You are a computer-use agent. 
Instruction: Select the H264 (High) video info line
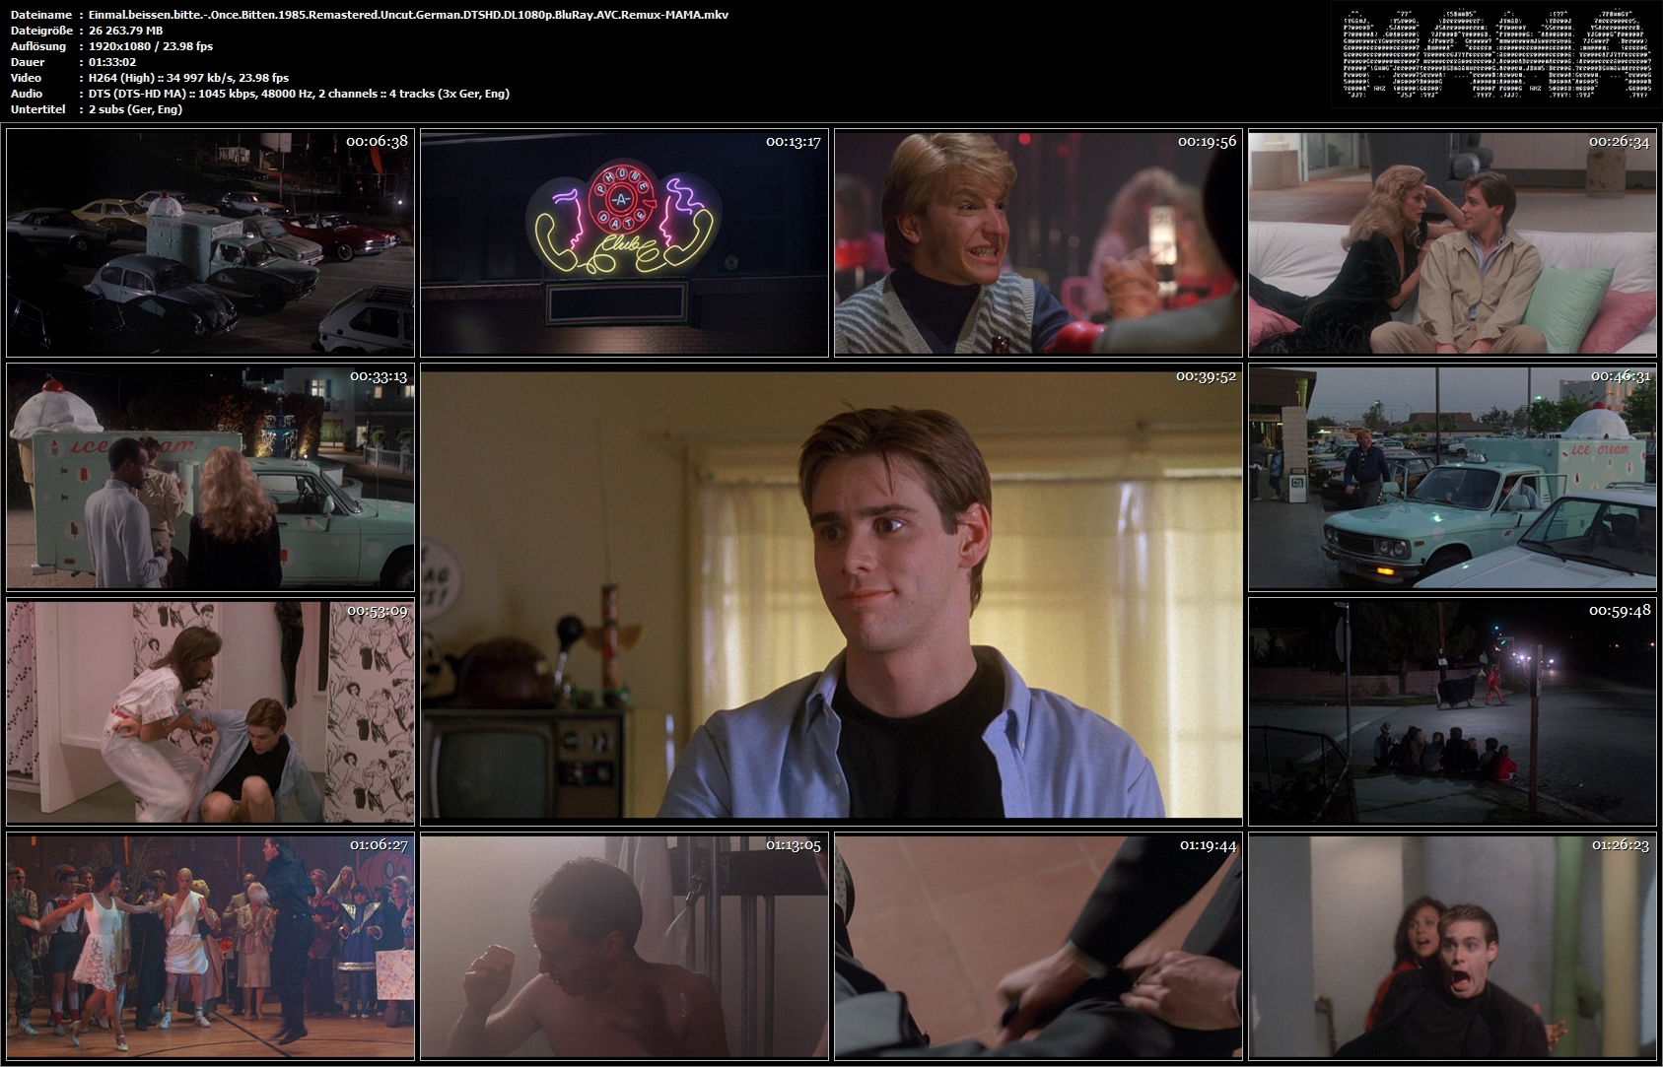pyautogui.click(x=188, y=78)
